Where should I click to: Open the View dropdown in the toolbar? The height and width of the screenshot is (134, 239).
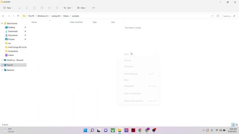click(82, 8)
